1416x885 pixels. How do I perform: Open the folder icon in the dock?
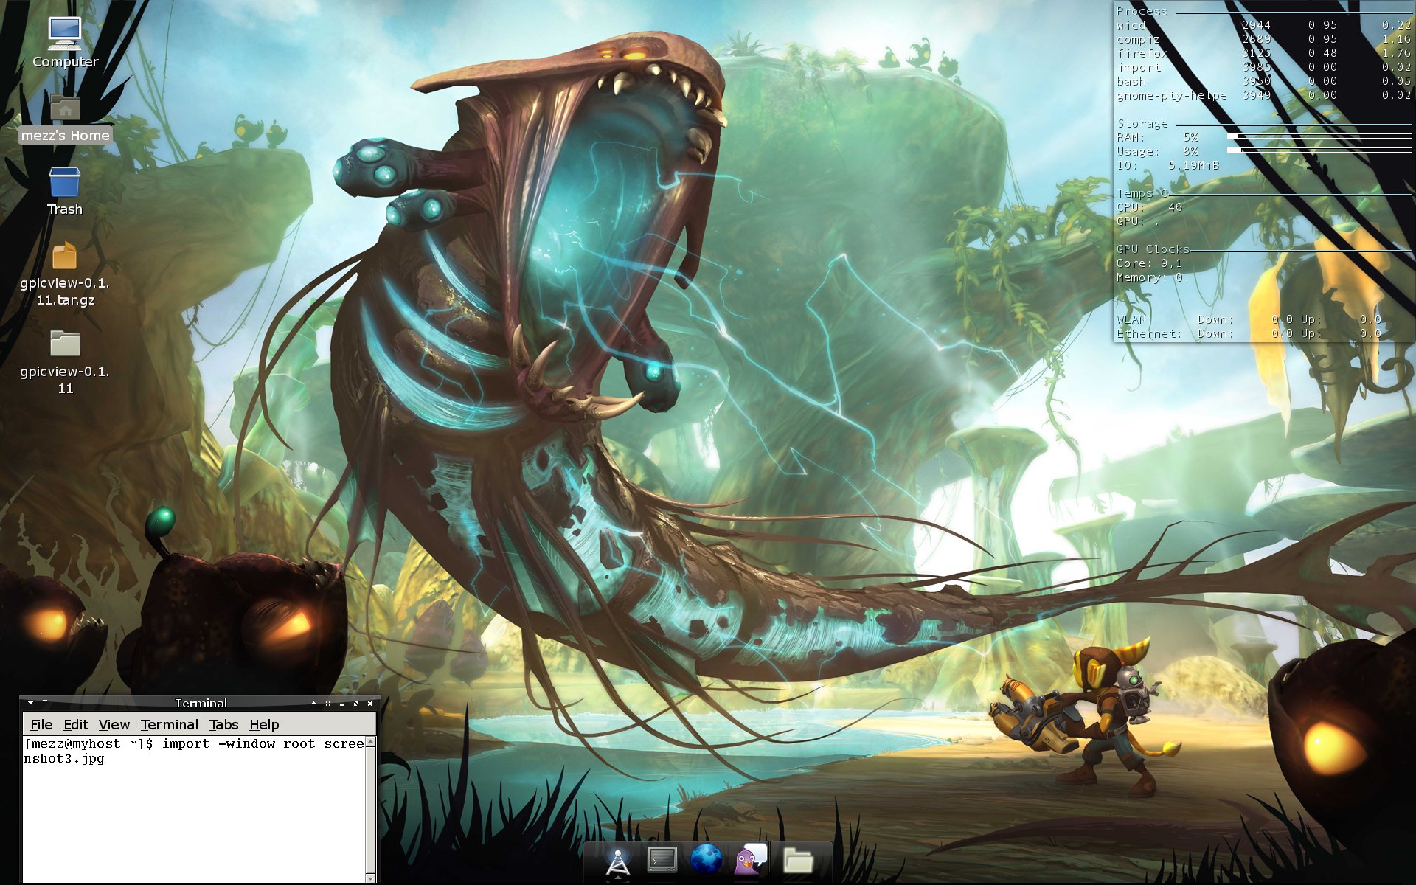click(797, 860)
